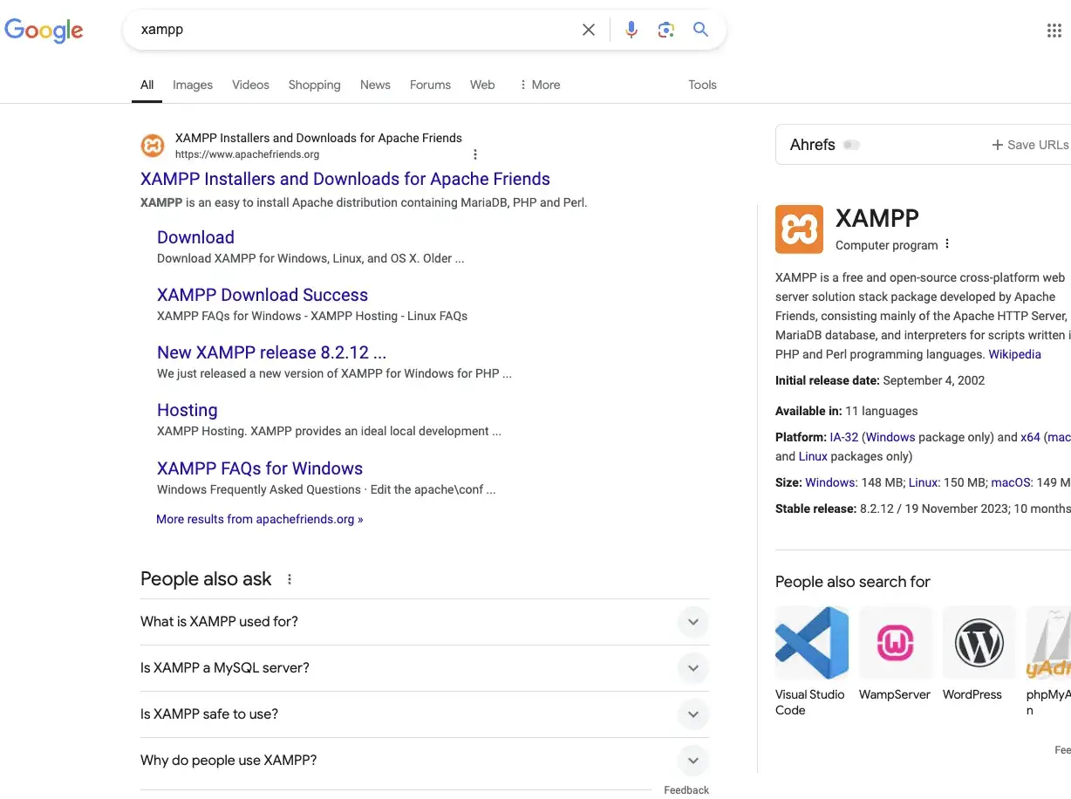Start a voice search with the microphone icon

631,29
